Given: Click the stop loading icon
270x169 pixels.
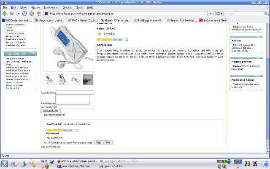Looking at the screenshot, I should pos(32,14).
